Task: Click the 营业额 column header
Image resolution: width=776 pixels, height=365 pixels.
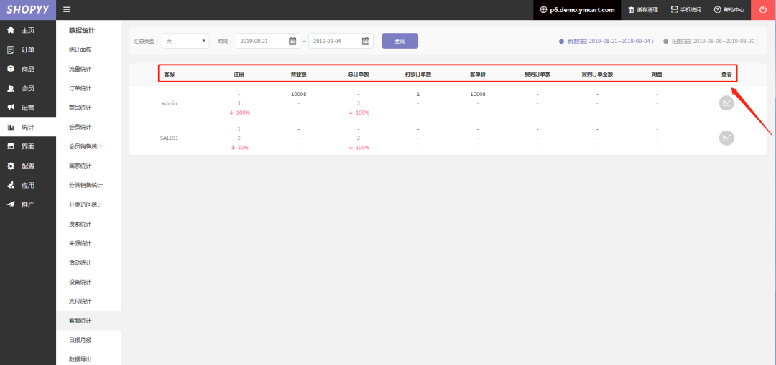Action: click(x=298, y=74)
